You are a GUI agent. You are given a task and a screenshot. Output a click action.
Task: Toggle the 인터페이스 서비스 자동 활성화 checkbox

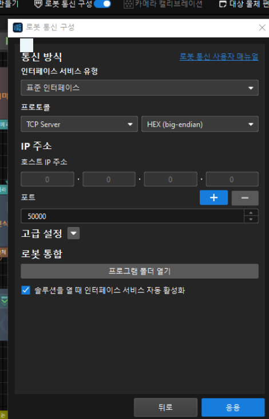(x=26, y=290)
